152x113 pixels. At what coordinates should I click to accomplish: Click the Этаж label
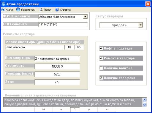[x=20, y=82]
